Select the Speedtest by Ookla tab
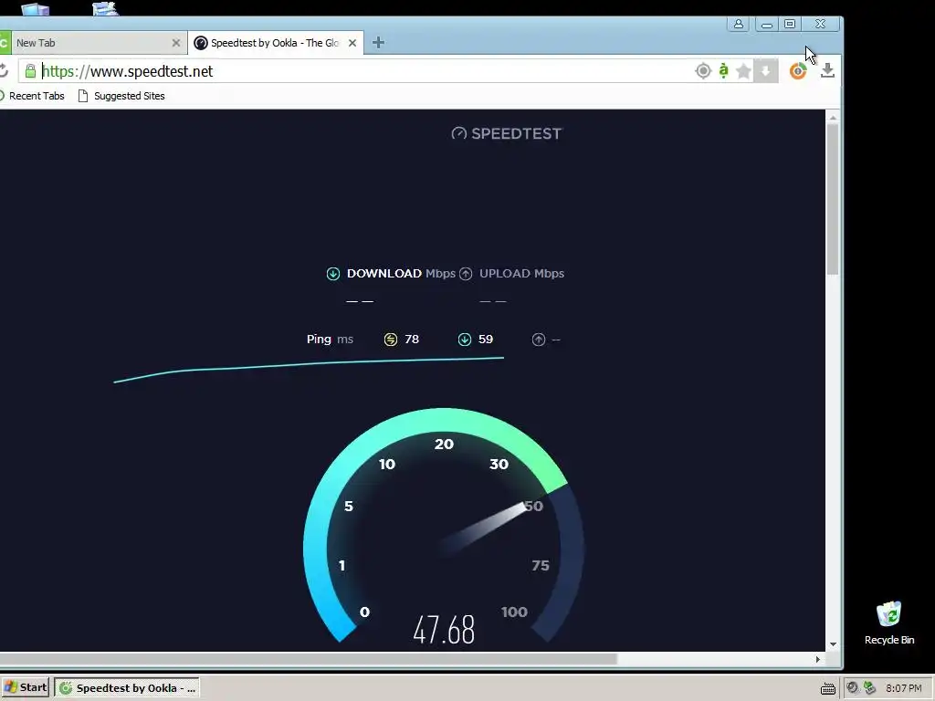 tap(276, 43)
